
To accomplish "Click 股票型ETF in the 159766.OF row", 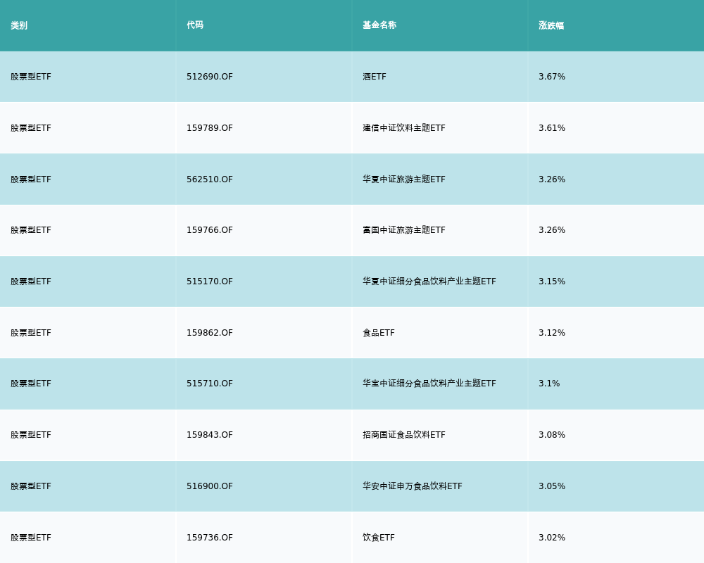I will tap(31, 230).
